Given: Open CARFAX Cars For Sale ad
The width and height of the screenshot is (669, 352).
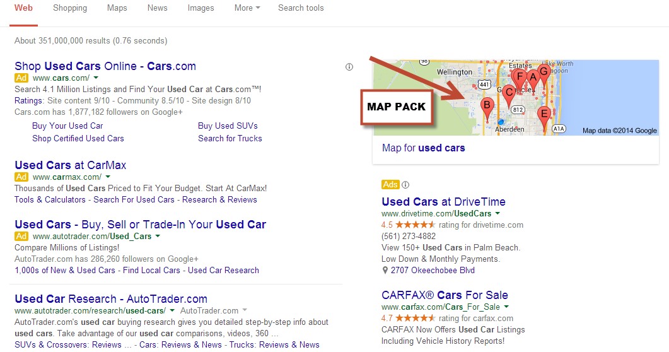Looking at the screenshot, I should pos(445,295).
